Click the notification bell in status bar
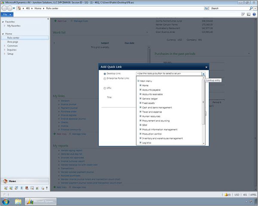258x206 pixels. point(226,195)
